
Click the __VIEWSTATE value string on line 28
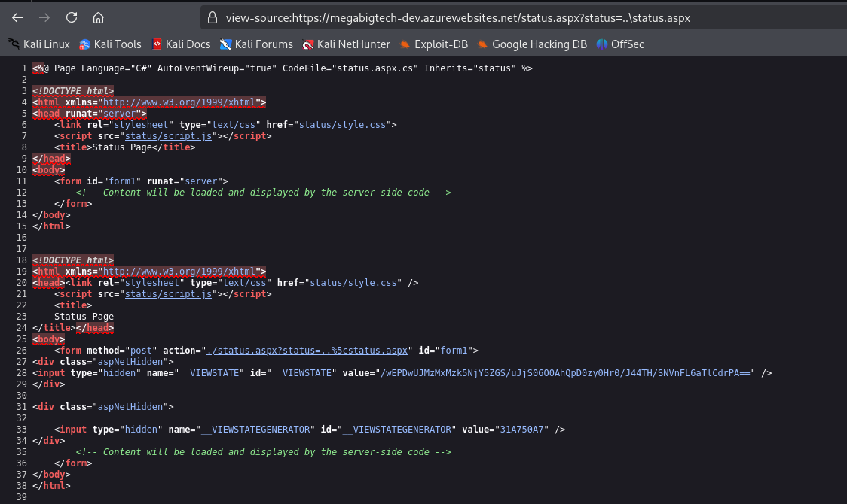tap(566, 373)
